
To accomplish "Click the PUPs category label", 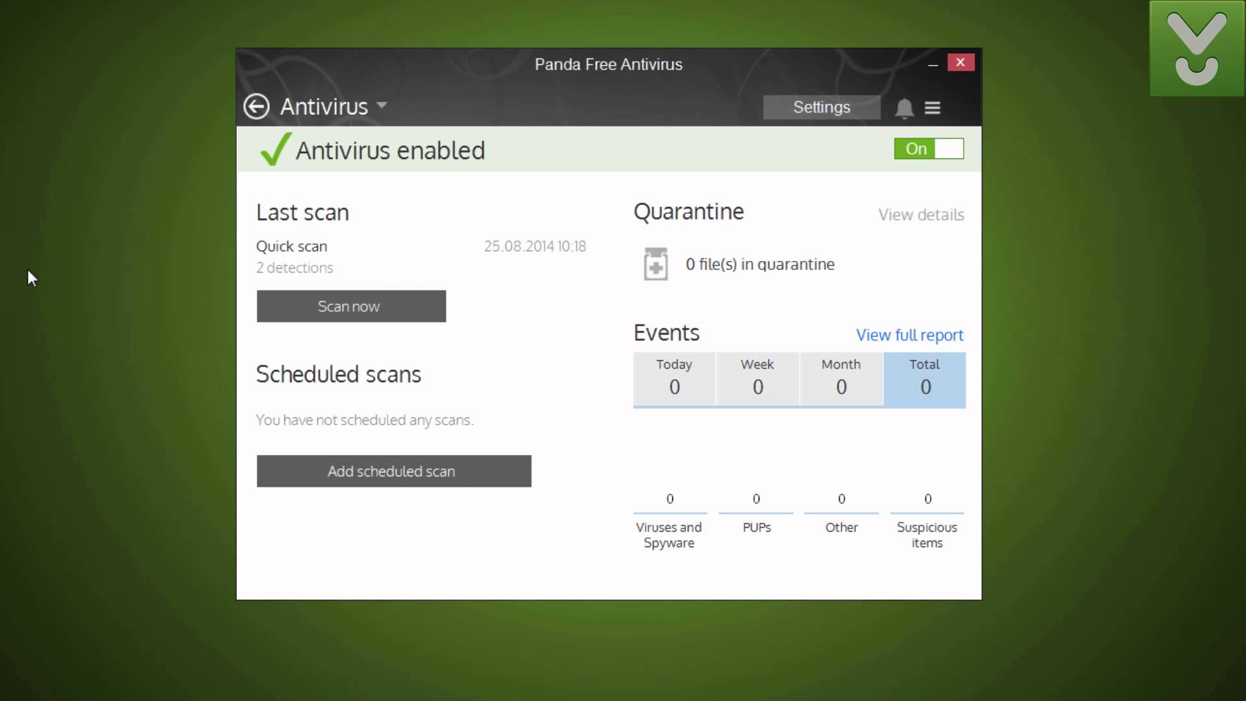I will pyautogui.click(x=757, y=528).
